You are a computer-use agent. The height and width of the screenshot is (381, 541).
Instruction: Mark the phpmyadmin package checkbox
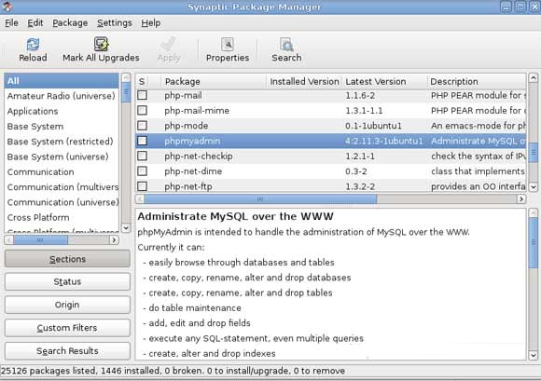pos(142,141)
